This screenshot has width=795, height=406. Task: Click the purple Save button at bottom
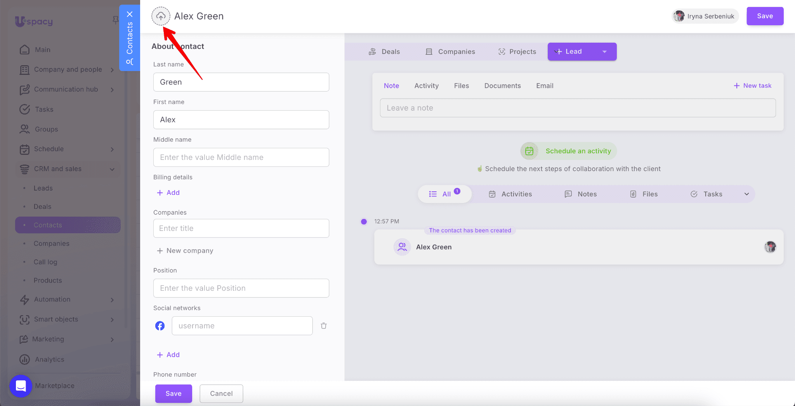(174, 394)
